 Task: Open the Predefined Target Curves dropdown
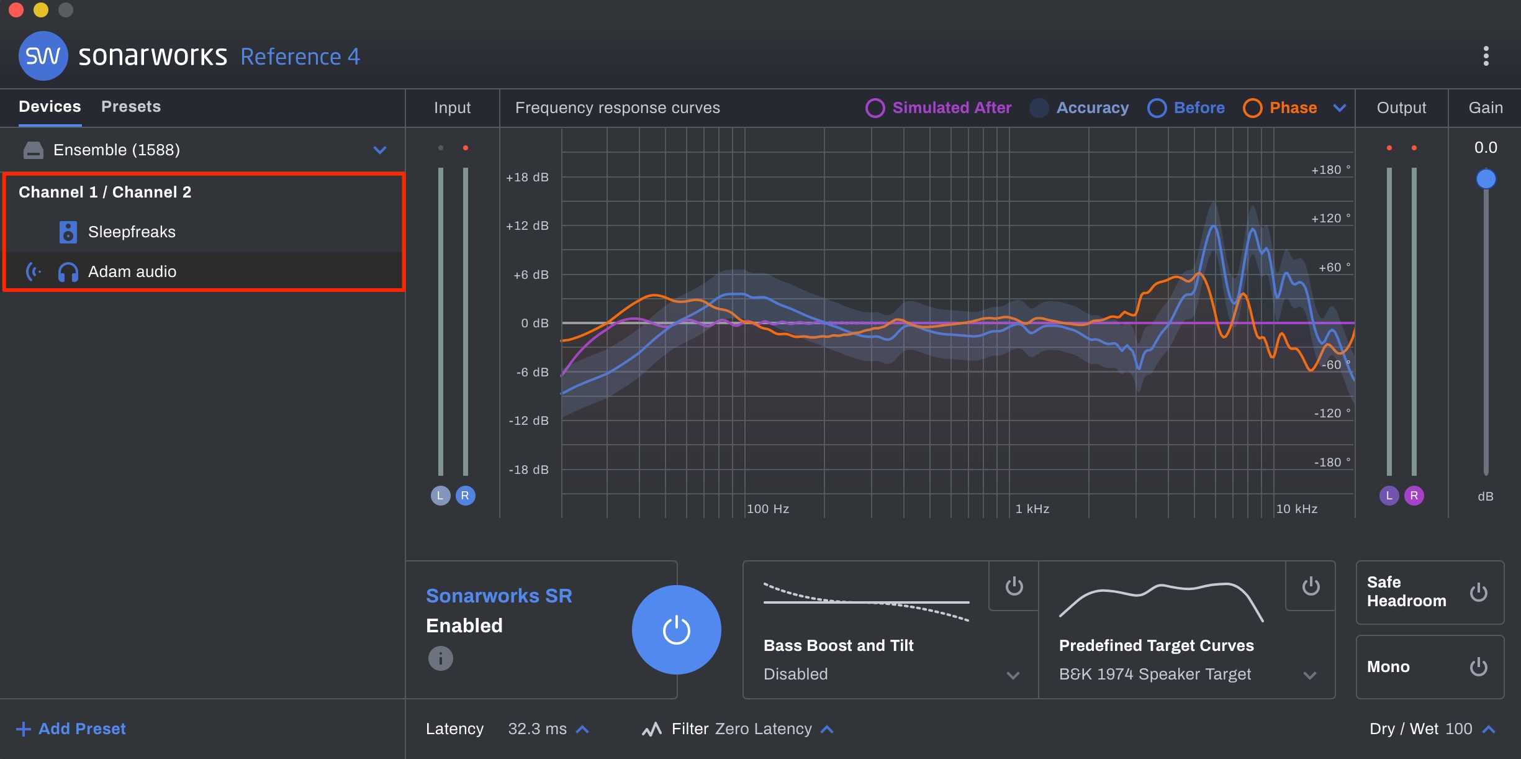pos(1310,675)
